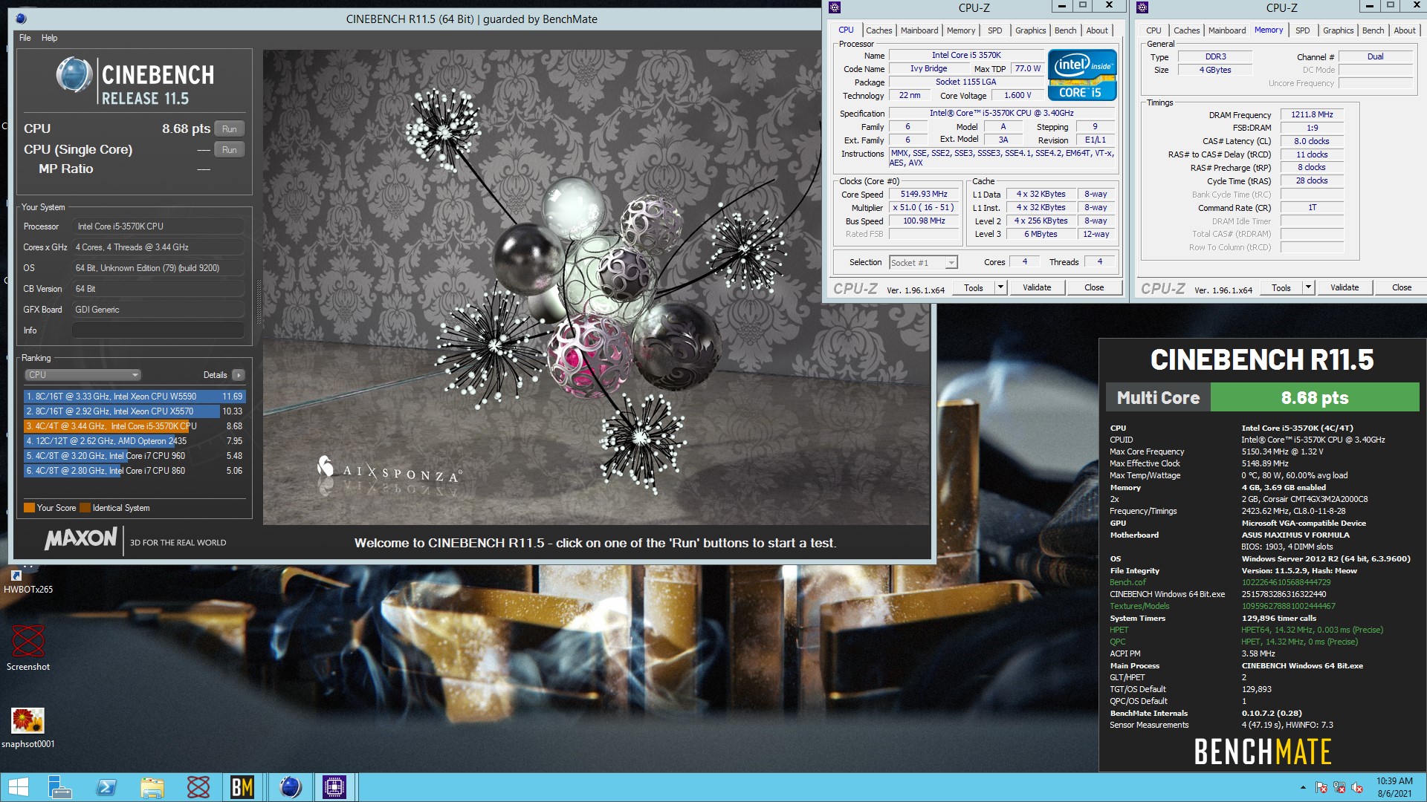The height and width of the screenshot is (802, 1427).
Task: Open the ranking Details arrow button
Action: pos(238,375)
